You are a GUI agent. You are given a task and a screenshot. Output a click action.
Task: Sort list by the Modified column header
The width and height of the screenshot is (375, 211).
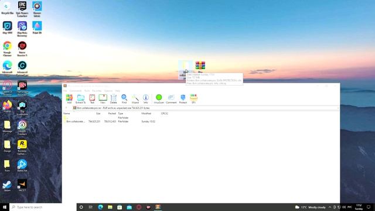(146, 113)
